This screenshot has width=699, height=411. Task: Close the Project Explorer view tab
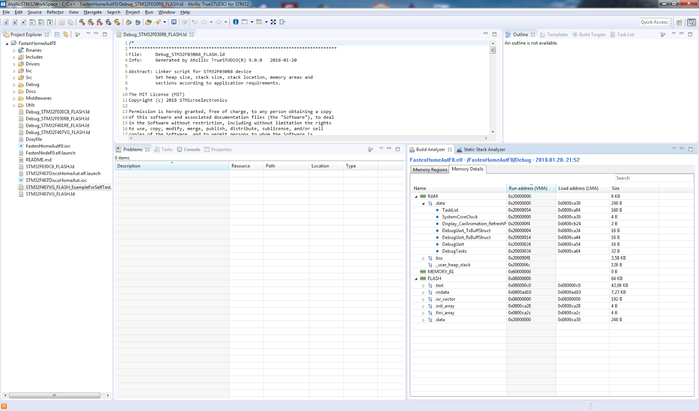(x=47, y=34)
